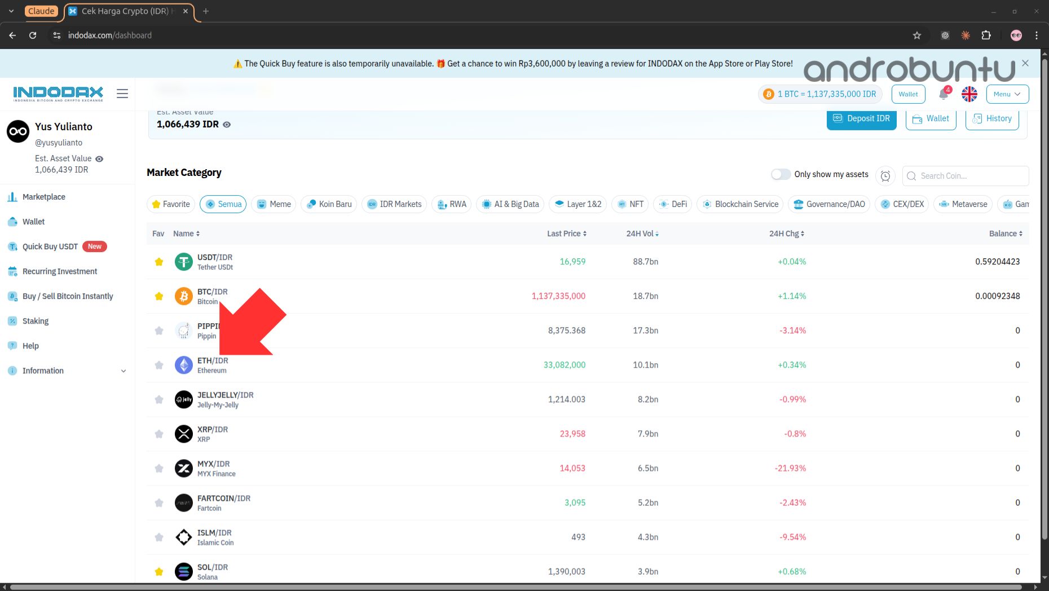Sort the table by Last Price

(x=567, y=233)
